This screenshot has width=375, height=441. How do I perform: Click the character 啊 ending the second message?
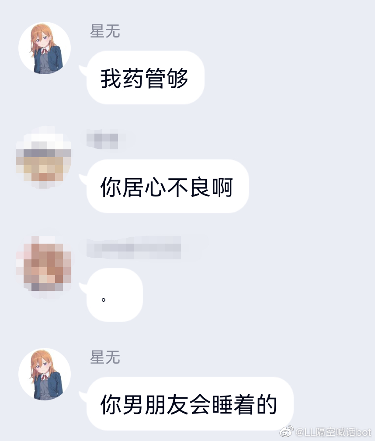click(x=223, y=187)
